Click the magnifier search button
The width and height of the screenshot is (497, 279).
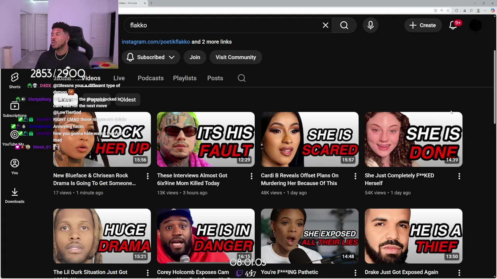(344, 25)
